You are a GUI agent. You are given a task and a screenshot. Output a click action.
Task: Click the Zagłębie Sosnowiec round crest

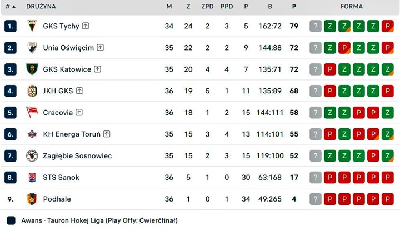[x=32, y=156]
